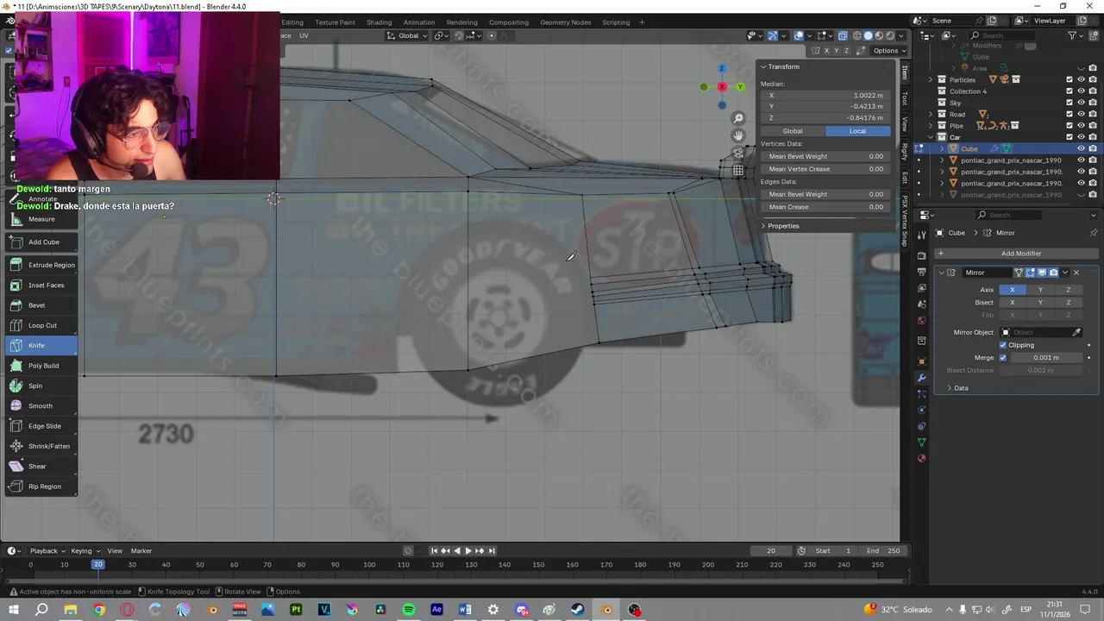The height and width of the screenshot is (621, 1104).
Task: Open the Shading workspace tab
Action: pos(379,22)
